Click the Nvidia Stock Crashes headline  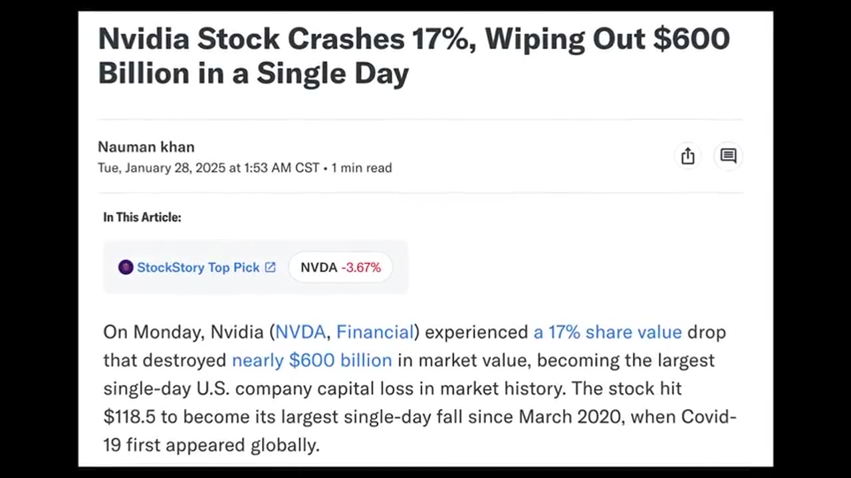414,56
